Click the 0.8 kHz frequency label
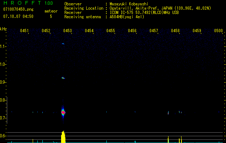 [3, 100]
